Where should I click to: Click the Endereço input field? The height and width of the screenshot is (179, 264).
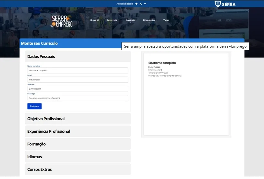pyautogui.click(x=78, y=98)
